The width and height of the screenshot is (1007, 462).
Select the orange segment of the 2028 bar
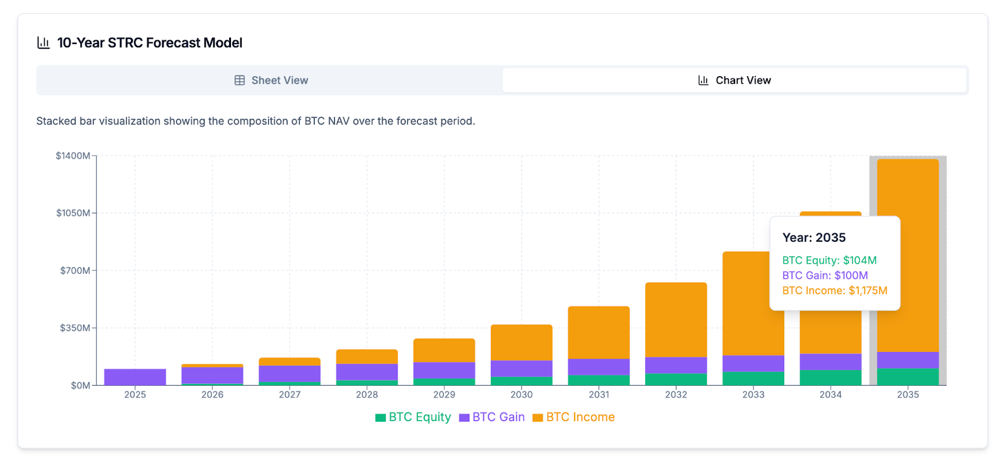click(x=366, y=356)
